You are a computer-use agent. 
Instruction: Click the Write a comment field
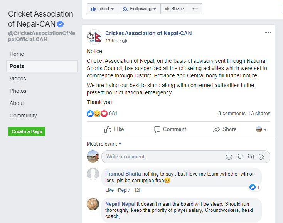162,157
